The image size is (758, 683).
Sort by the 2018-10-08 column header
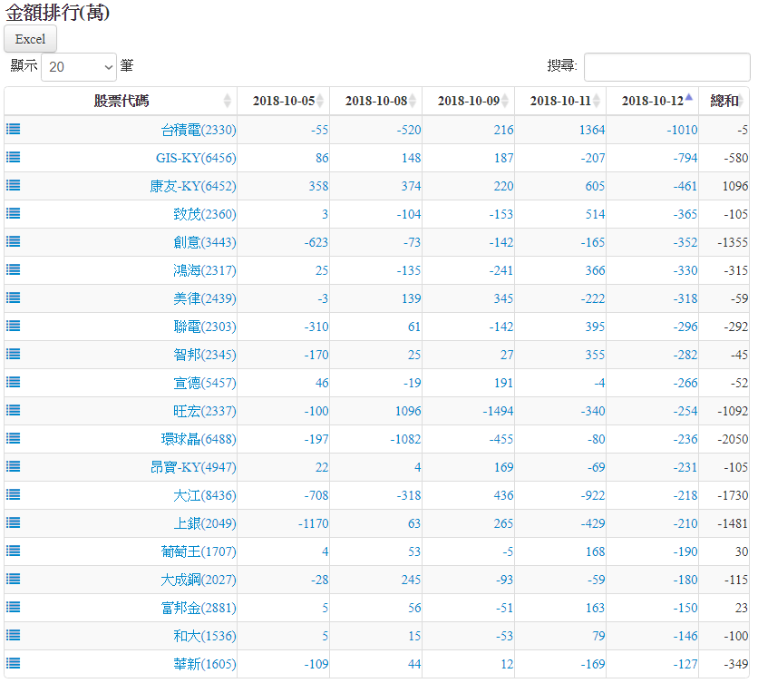375,101
